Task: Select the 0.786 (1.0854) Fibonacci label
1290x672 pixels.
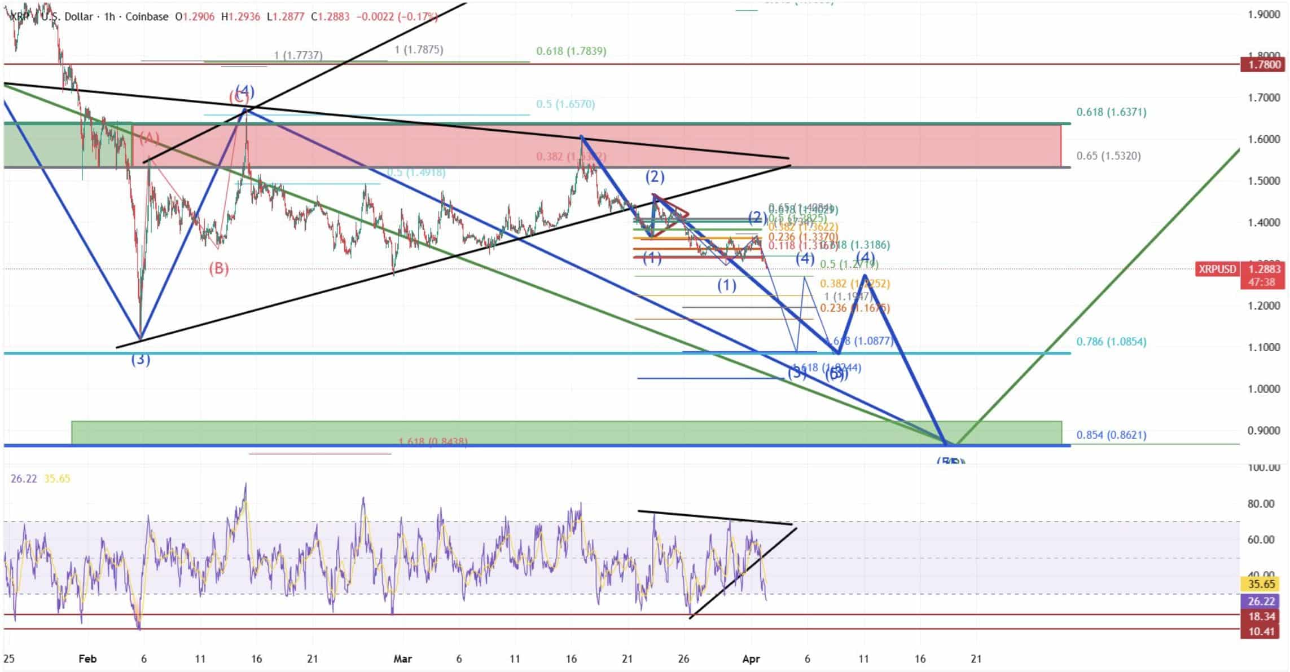Action: pos(1111,342)
